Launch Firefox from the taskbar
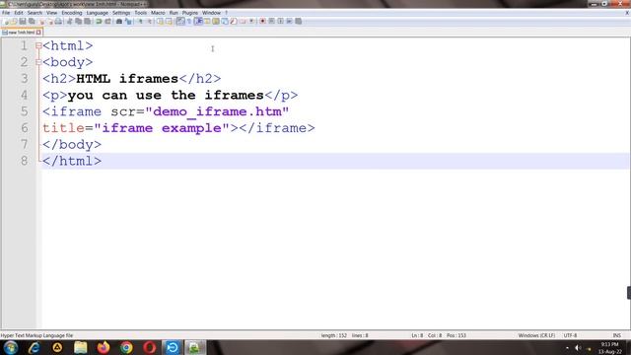 [x=104, y=347]
